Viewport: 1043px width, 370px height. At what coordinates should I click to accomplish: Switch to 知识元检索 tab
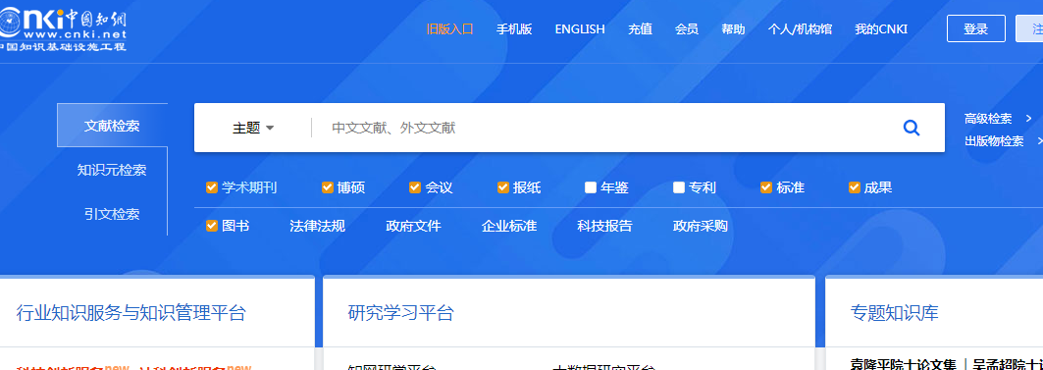click(112, 171)
